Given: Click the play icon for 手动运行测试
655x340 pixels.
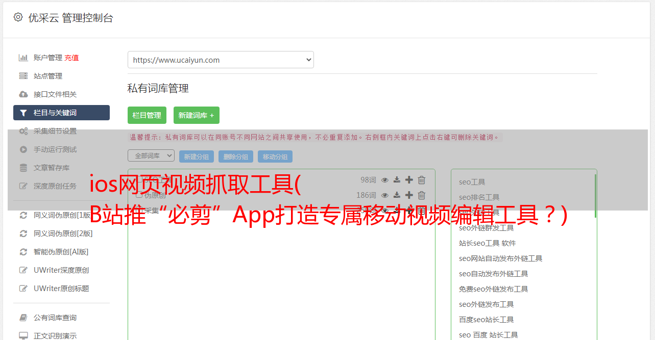Looking at the screenshot, I should [x=23, y=149].
